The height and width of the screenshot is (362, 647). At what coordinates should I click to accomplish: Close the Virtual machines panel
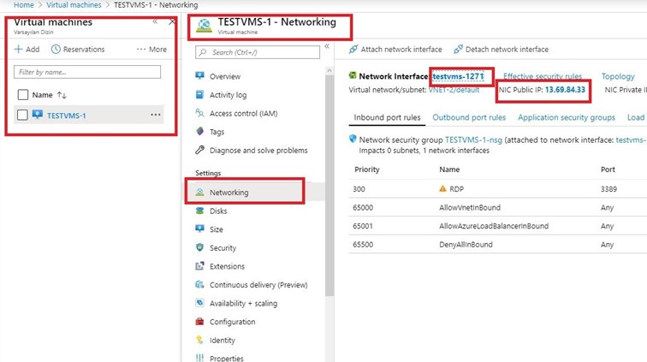172,21
